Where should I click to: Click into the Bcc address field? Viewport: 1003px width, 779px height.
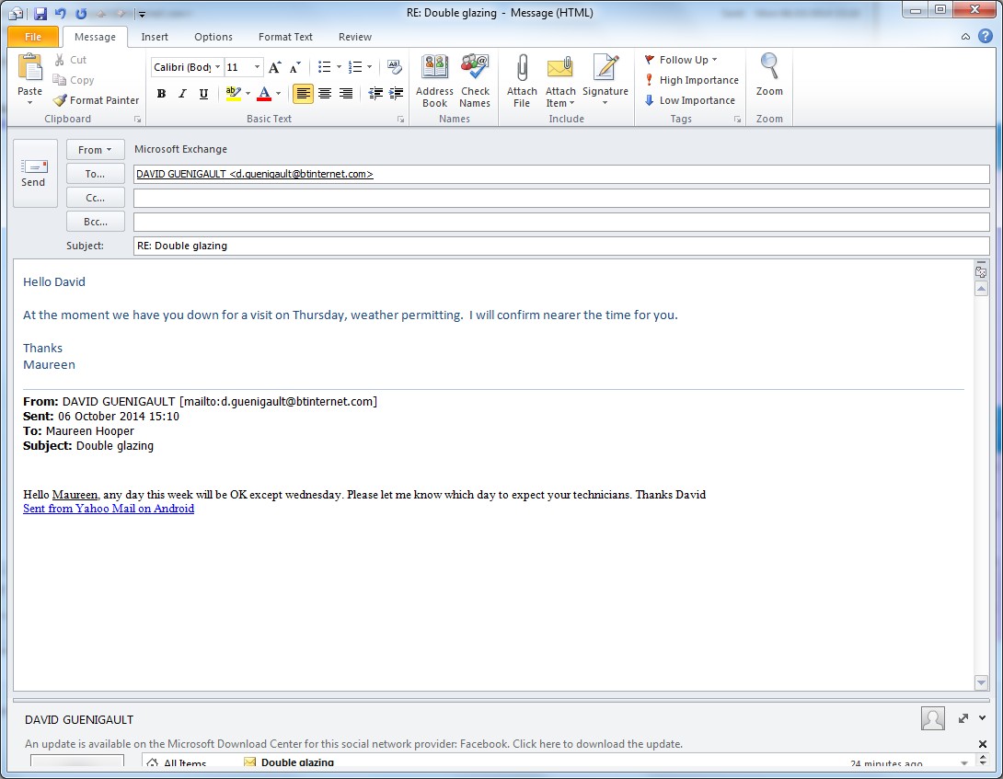561,222
